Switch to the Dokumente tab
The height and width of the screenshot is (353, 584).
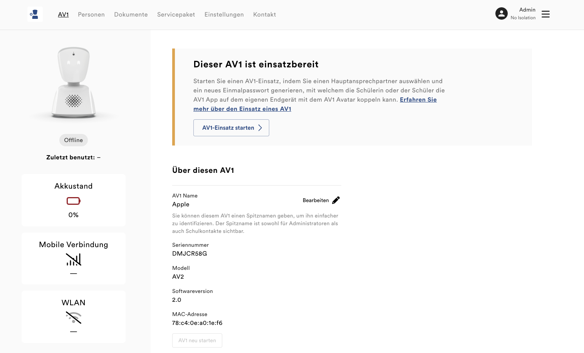[x=131, y=15]
